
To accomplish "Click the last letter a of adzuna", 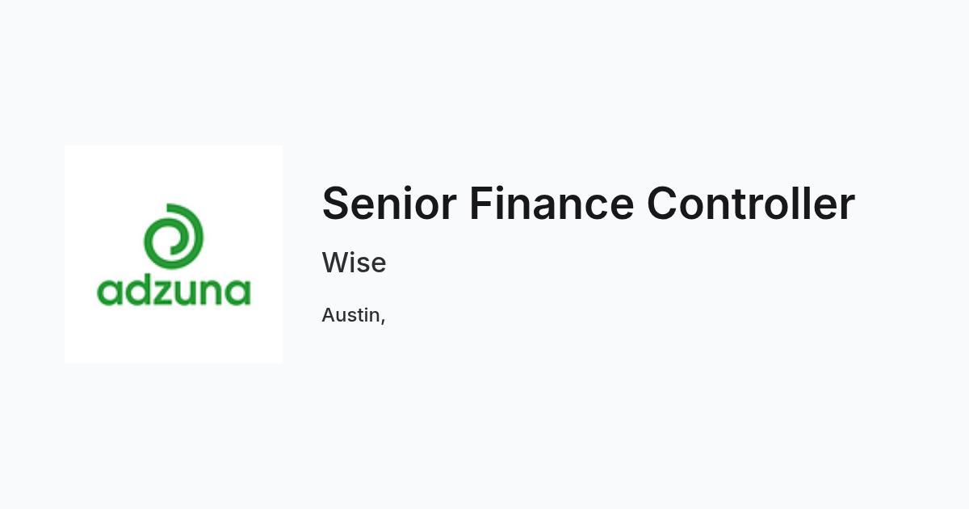I will pyautogui.click(x=238, y=293).
